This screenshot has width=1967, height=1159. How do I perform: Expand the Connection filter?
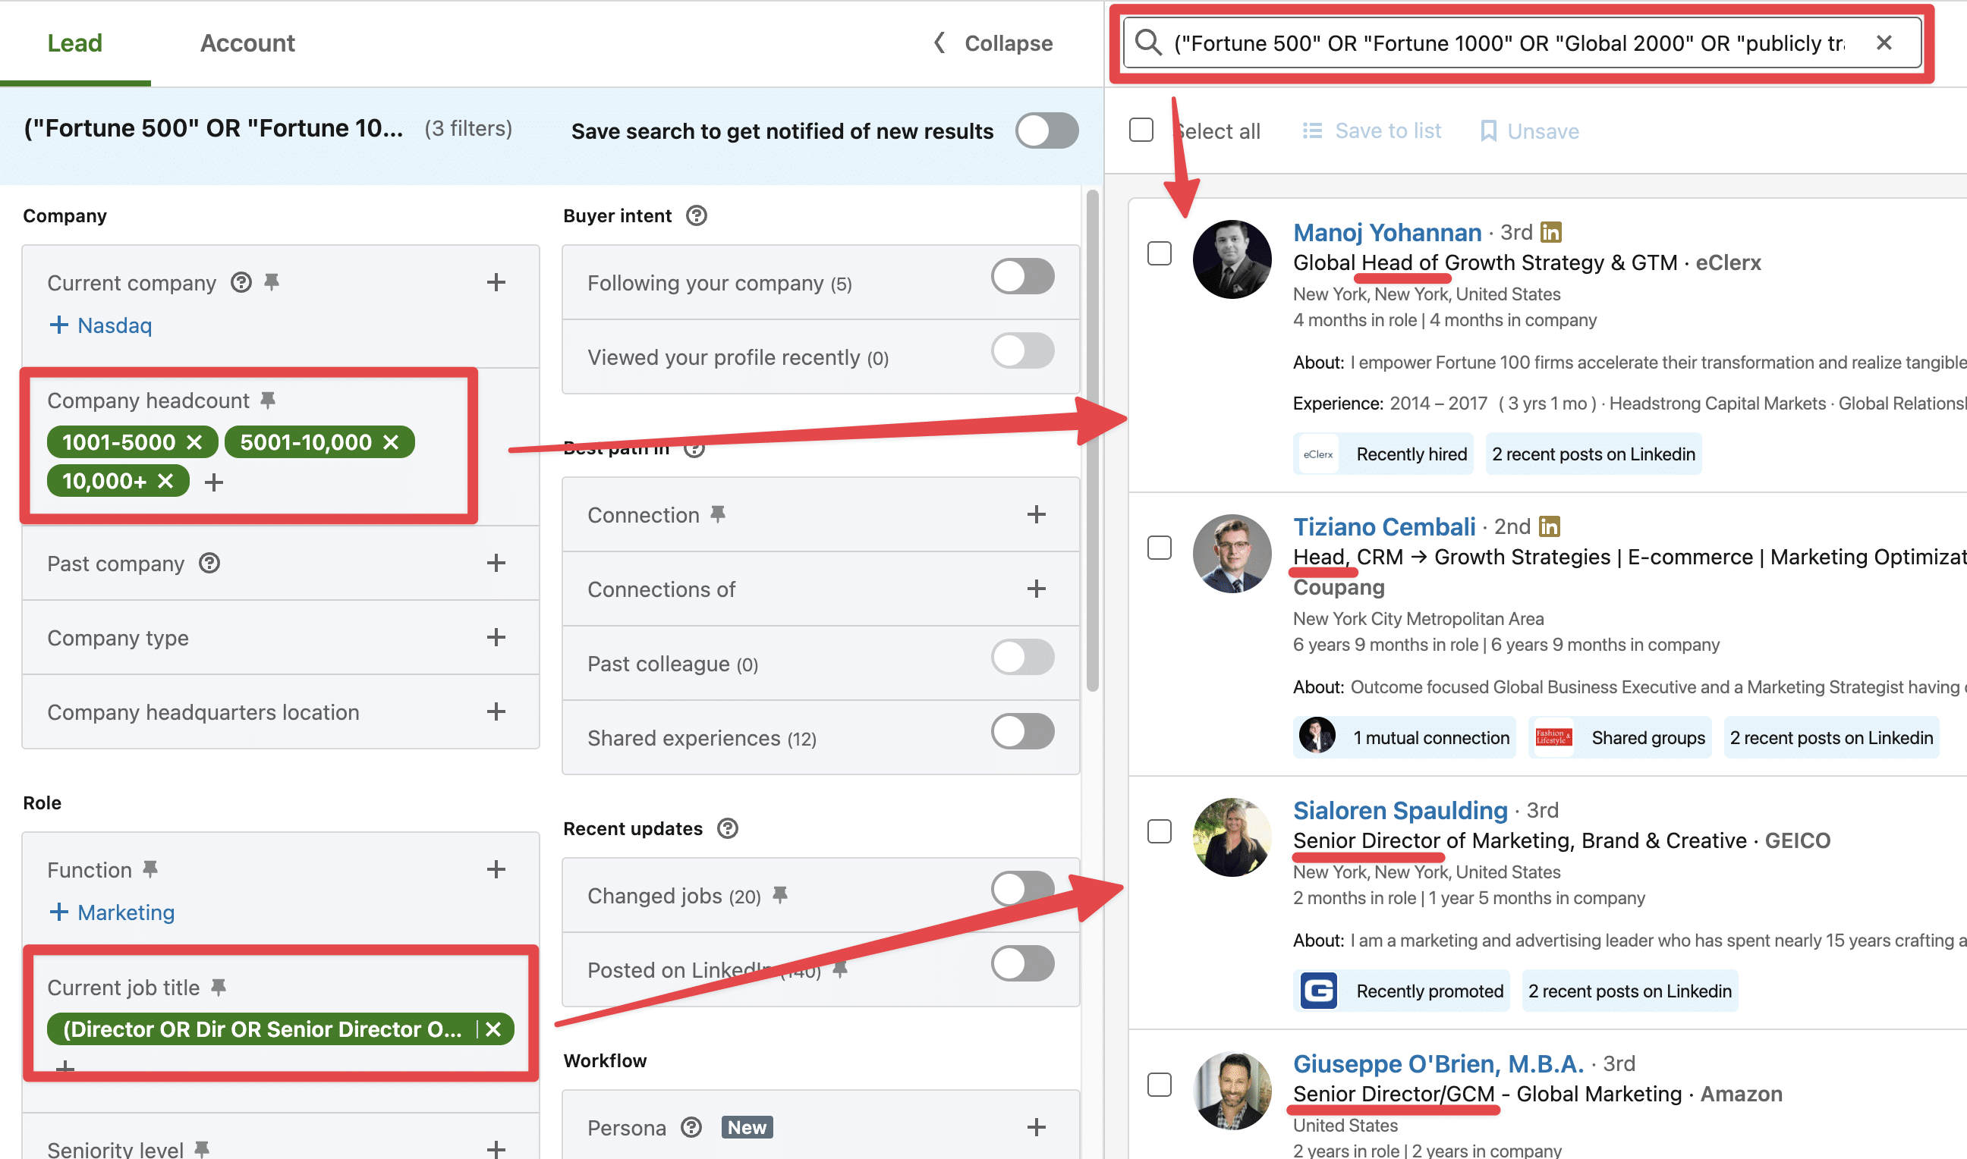(1036, 514)
